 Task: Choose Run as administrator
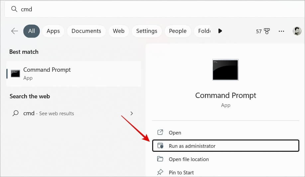pos(226,146)
